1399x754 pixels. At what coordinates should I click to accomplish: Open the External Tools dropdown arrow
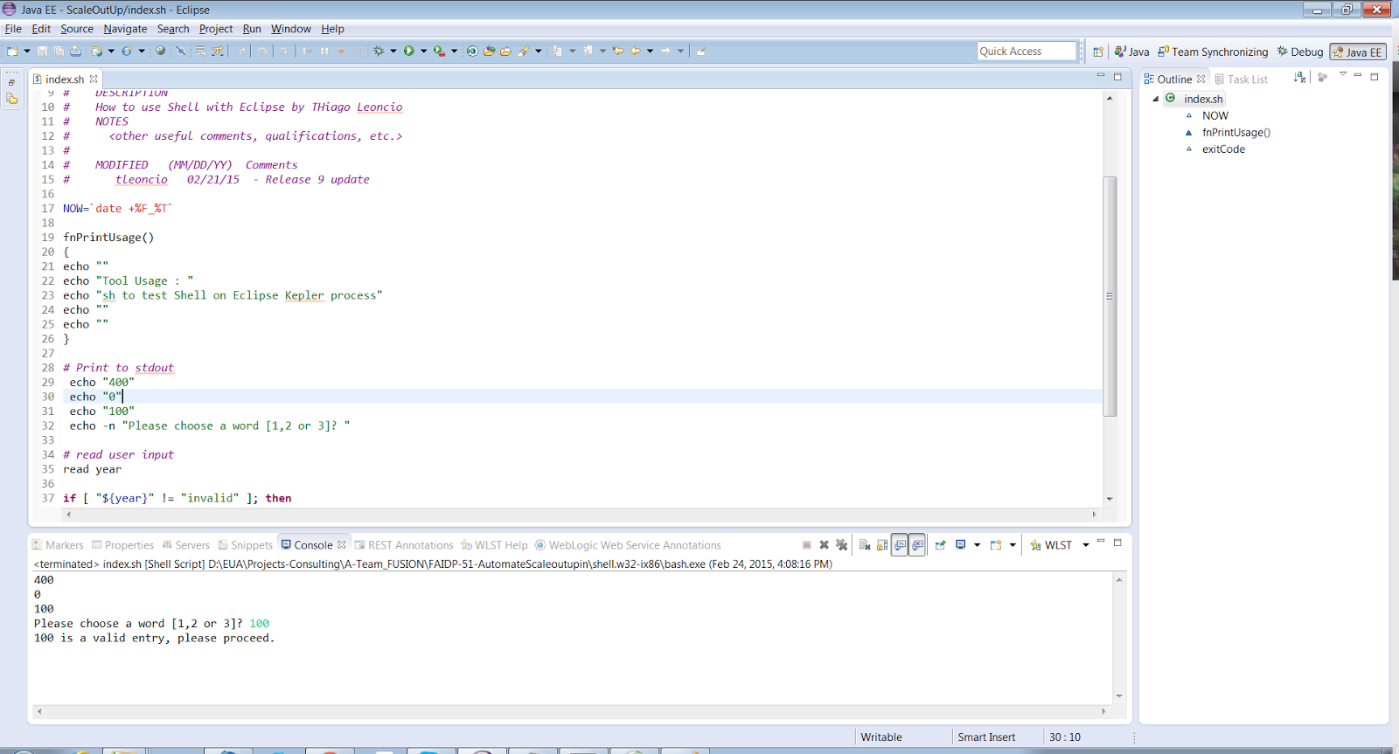pyautogui.click(x=454, y=51)
